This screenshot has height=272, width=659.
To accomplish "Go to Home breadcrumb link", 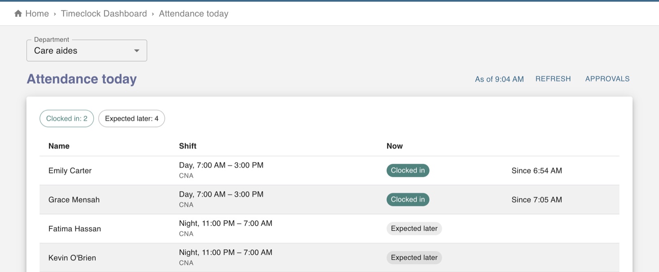I will [x=37, y=14].
